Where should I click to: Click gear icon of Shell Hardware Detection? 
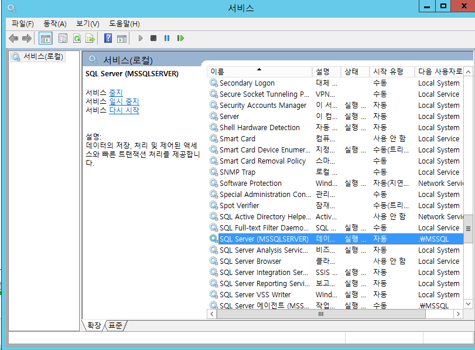pyautogui.click(x=214, y=127)
